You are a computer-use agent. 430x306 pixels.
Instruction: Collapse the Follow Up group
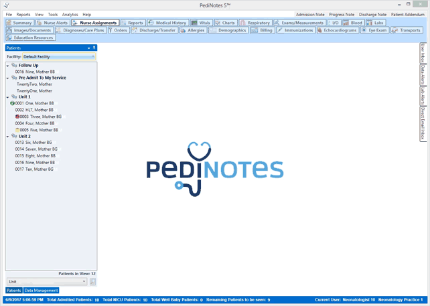coord(7,66)
